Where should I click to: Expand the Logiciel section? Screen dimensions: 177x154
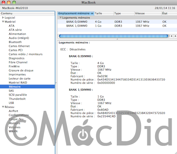pyautogui.click(x=3, y=18)
